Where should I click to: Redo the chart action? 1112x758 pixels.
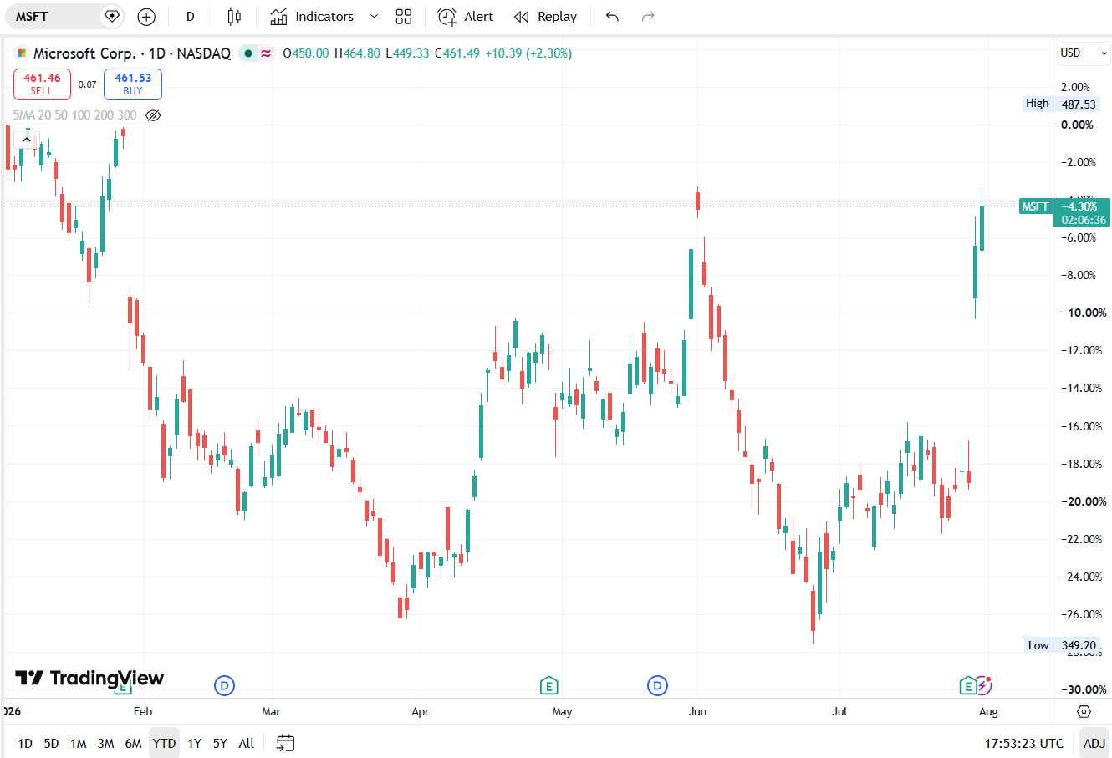click(x=647, y=17)
